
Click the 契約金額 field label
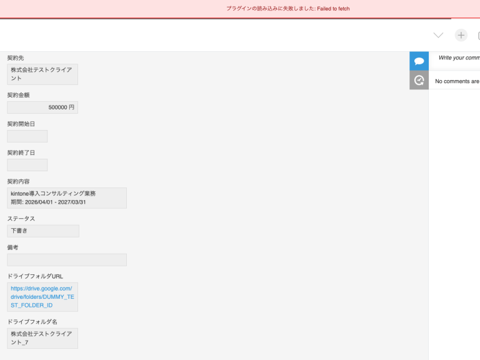pyautogui.click(x=19, y=95)
